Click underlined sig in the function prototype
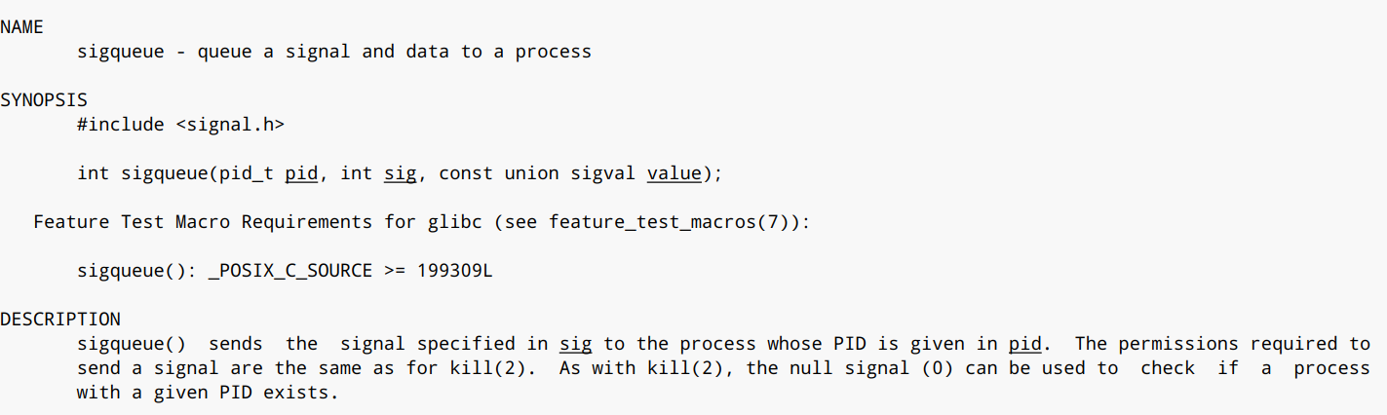This screenshot has width=1387, height=415. (x=400, y=173)
